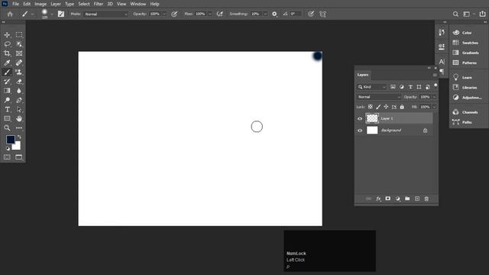Hide the Background layer eye icon
Viewport: 489px width, 275px height.
tap(360, 131)
